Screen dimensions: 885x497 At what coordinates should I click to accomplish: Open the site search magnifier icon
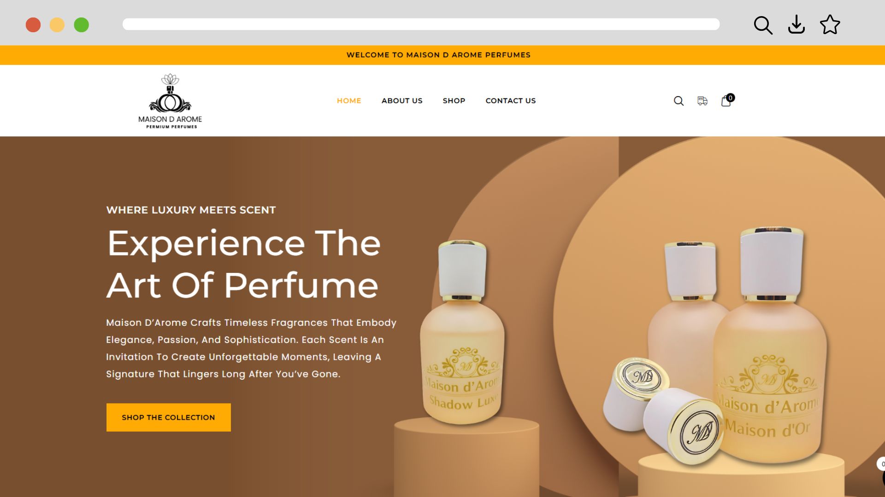(x=678, y=101)
